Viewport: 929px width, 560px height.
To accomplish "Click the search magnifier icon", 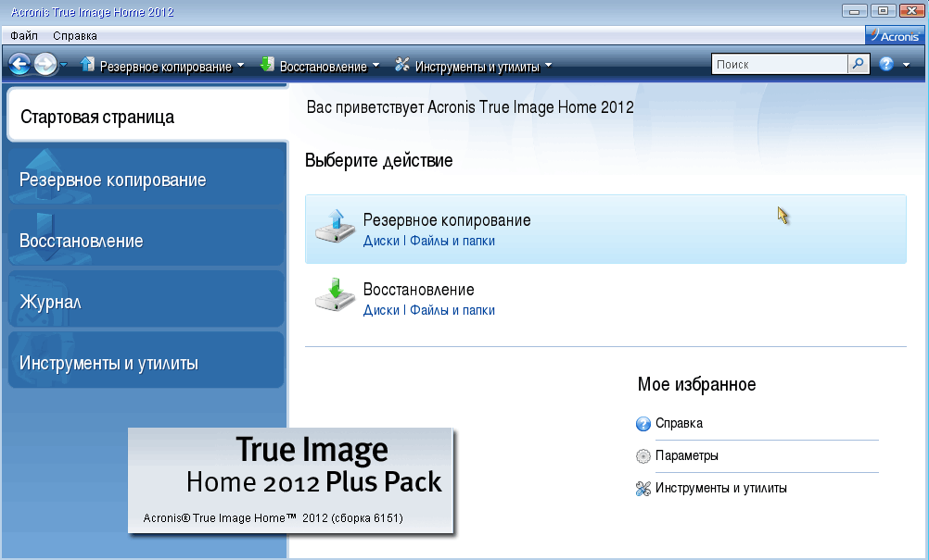I will pos(859,65).
